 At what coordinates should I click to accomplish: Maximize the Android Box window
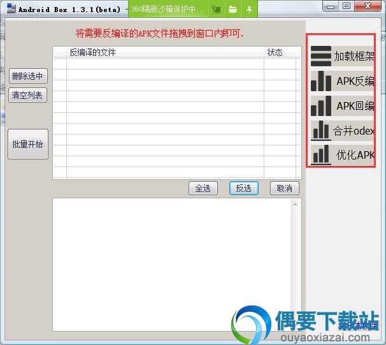tap(347, 6)
